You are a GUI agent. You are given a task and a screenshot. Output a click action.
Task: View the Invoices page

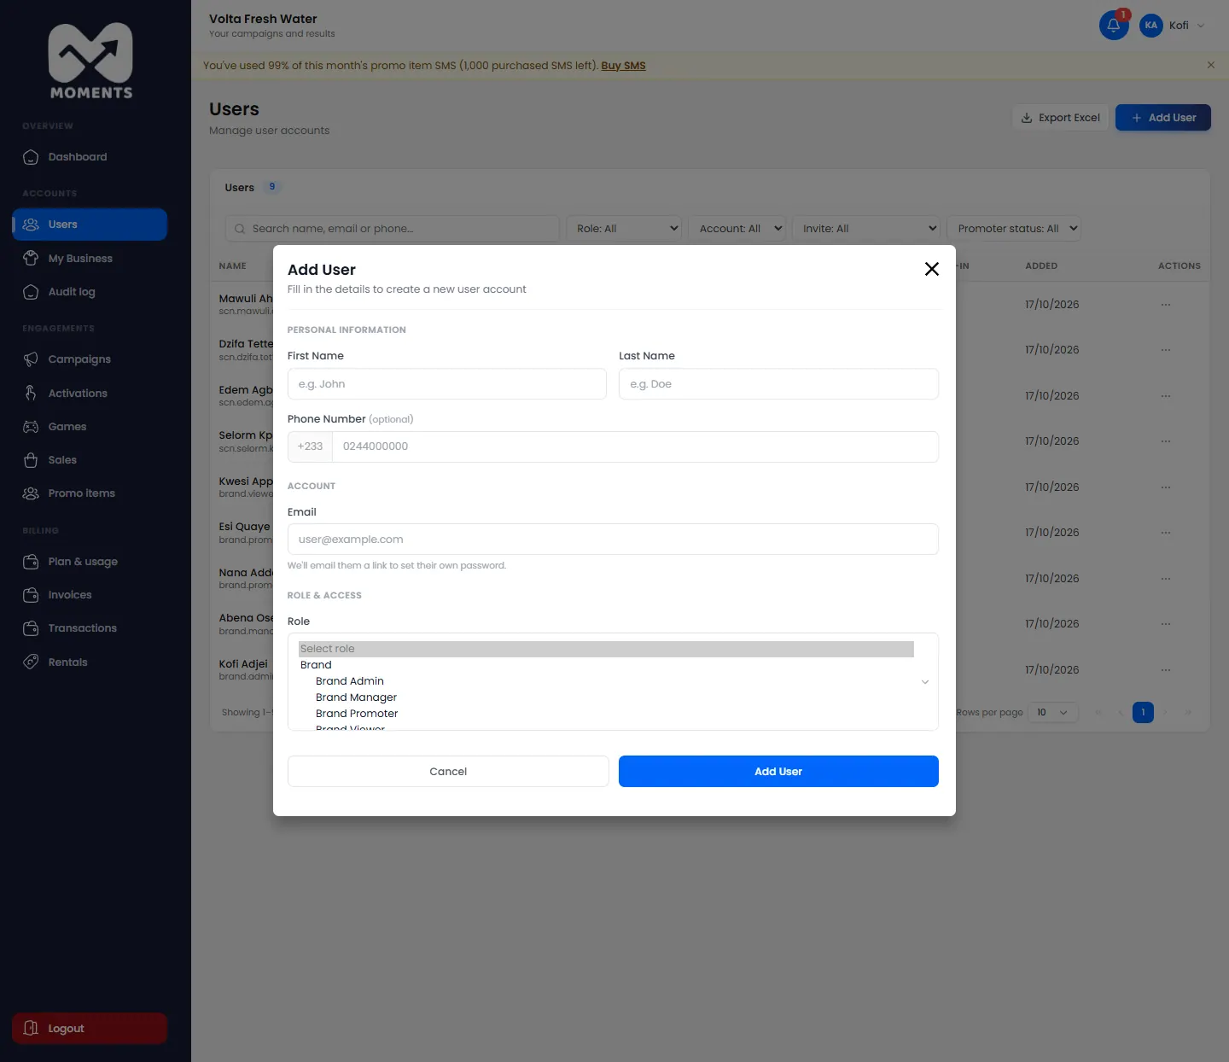[x=90, y=595]
